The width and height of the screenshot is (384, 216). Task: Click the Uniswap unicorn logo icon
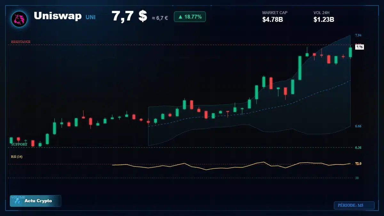(x=19, y=19)
